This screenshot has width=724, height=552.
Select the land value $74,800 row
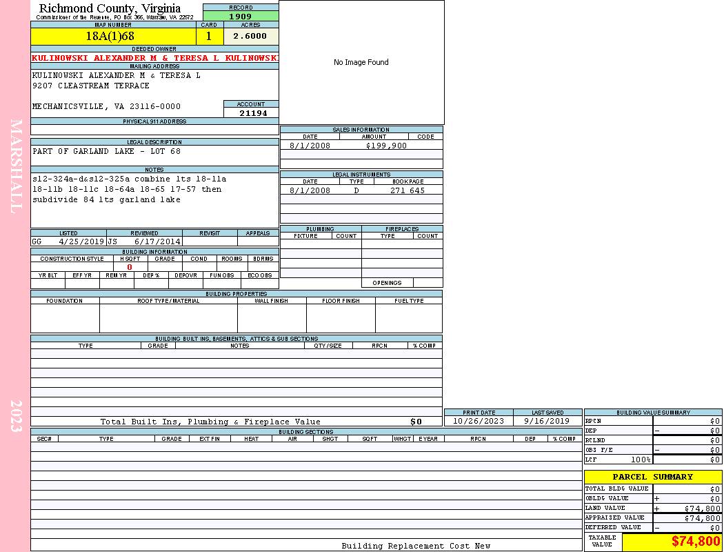point(652,509)
